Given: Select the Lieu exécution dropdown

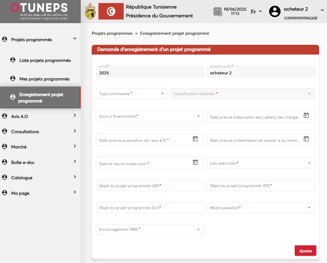Looking at the screenshot, I should pyautogui.click(x=261, y=163).
